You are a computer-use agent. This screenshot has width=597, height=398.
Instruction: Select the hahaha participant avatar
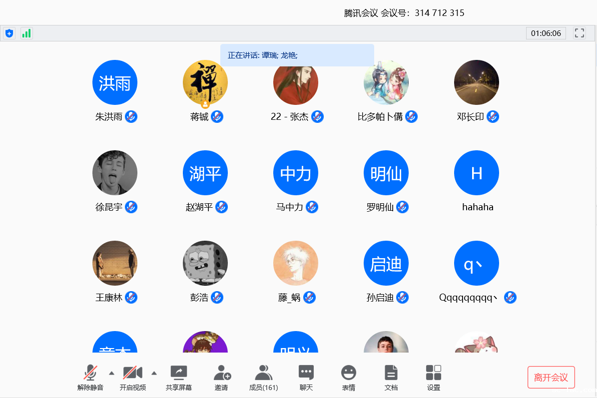click(x=476, y=173)
